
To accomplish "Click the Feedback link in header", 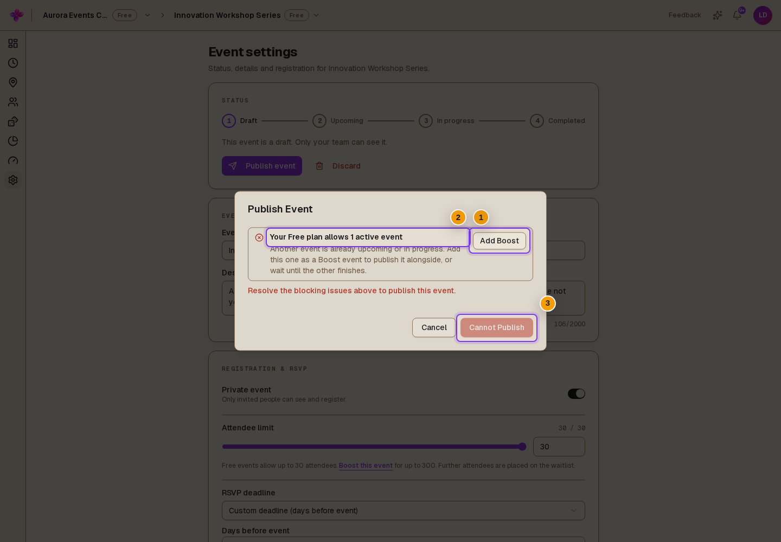I will coord(684,15).
